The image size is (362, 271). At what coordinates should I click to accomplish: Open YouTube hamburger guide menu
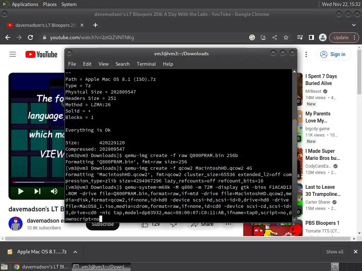coord(13,54)
